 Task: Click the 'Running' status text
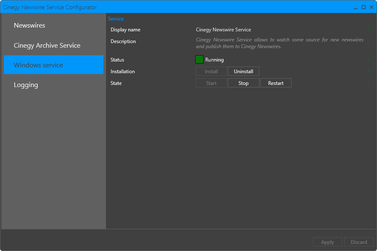coord(214,60)
